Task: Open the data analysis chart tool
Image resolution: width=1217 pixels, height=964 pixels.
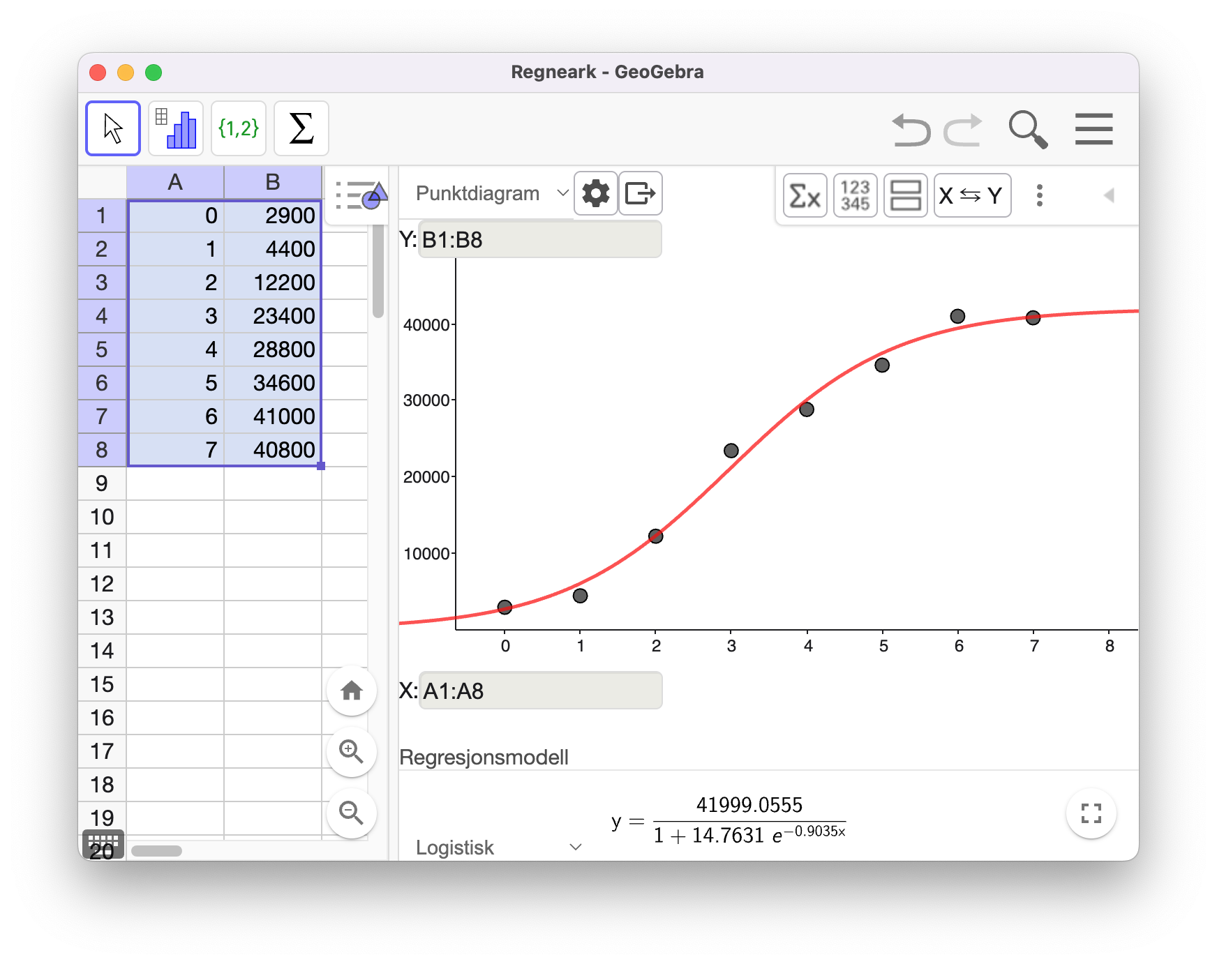Action: (175, 128)
